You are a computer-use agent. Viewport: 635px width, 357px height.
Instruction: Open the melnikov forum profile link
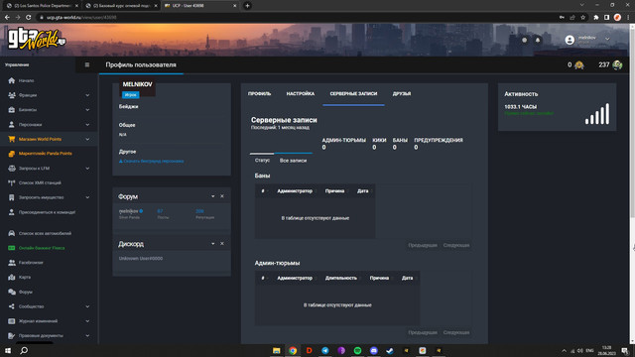[x=128, y=211]
